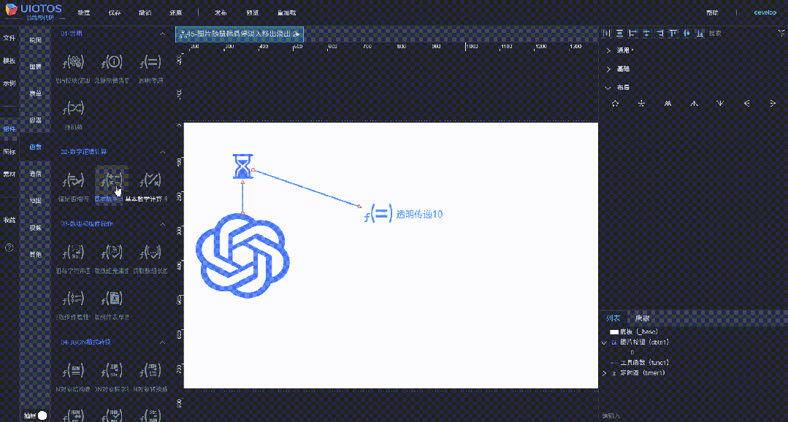Select the 容器 component category
The height and width of the screenshot is (422, 788).
[36, 120]
